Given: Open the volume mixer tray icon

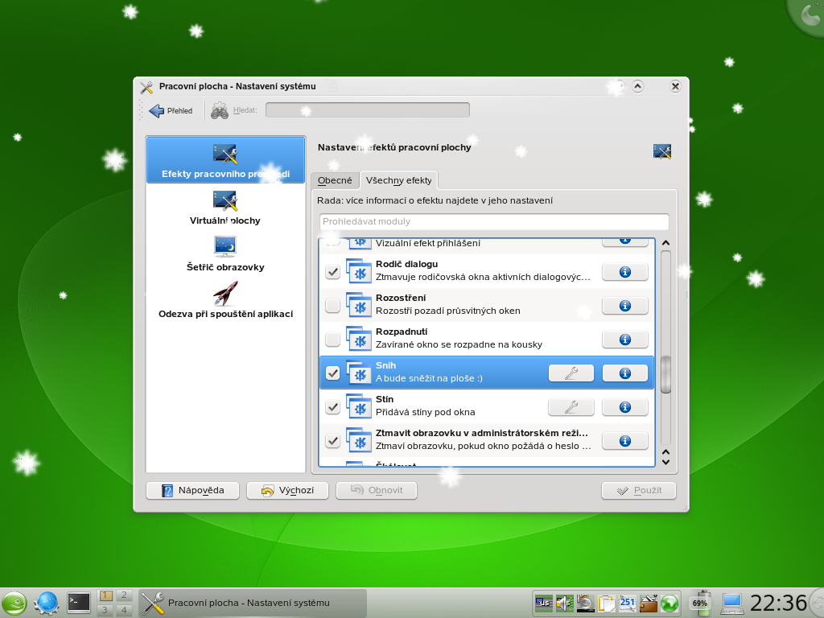Looking at the screenshot, I should click(x=565, y=604).
